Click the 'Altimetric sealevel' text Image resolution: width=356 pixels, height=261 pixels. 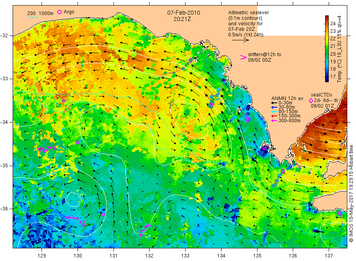[248, 13]
